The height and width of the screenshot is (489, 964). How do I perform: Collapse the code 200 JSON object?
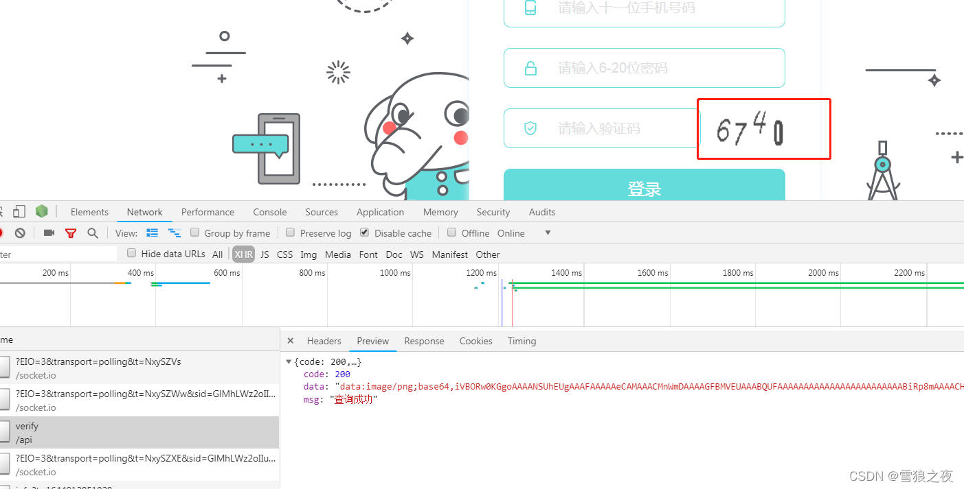289,361
